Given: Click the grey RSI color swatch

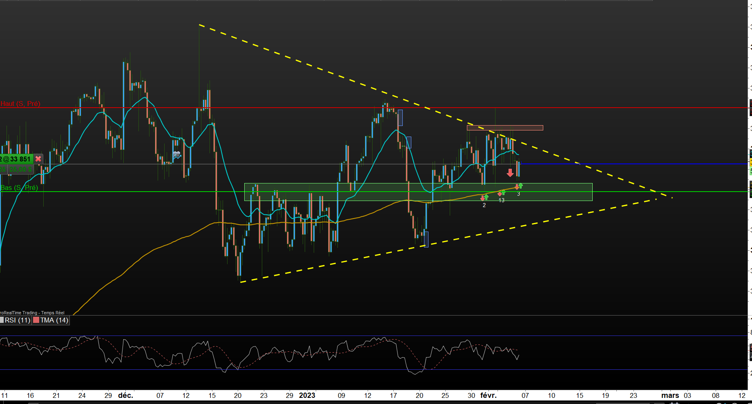Looking at the screenshot, I should [2, 320].
